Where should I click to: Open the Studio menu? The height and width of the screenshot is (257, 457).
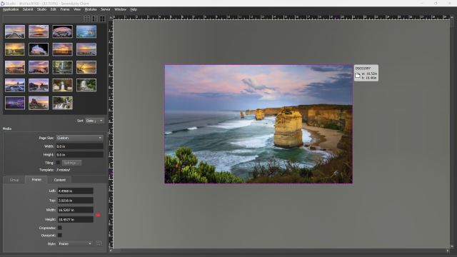point(41,9)
